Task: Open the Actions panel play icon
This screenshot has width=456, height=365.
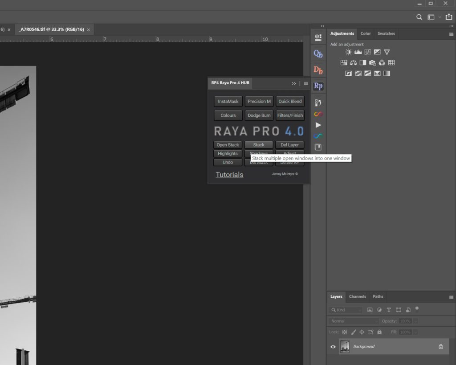Action: (x=318, y=125)
